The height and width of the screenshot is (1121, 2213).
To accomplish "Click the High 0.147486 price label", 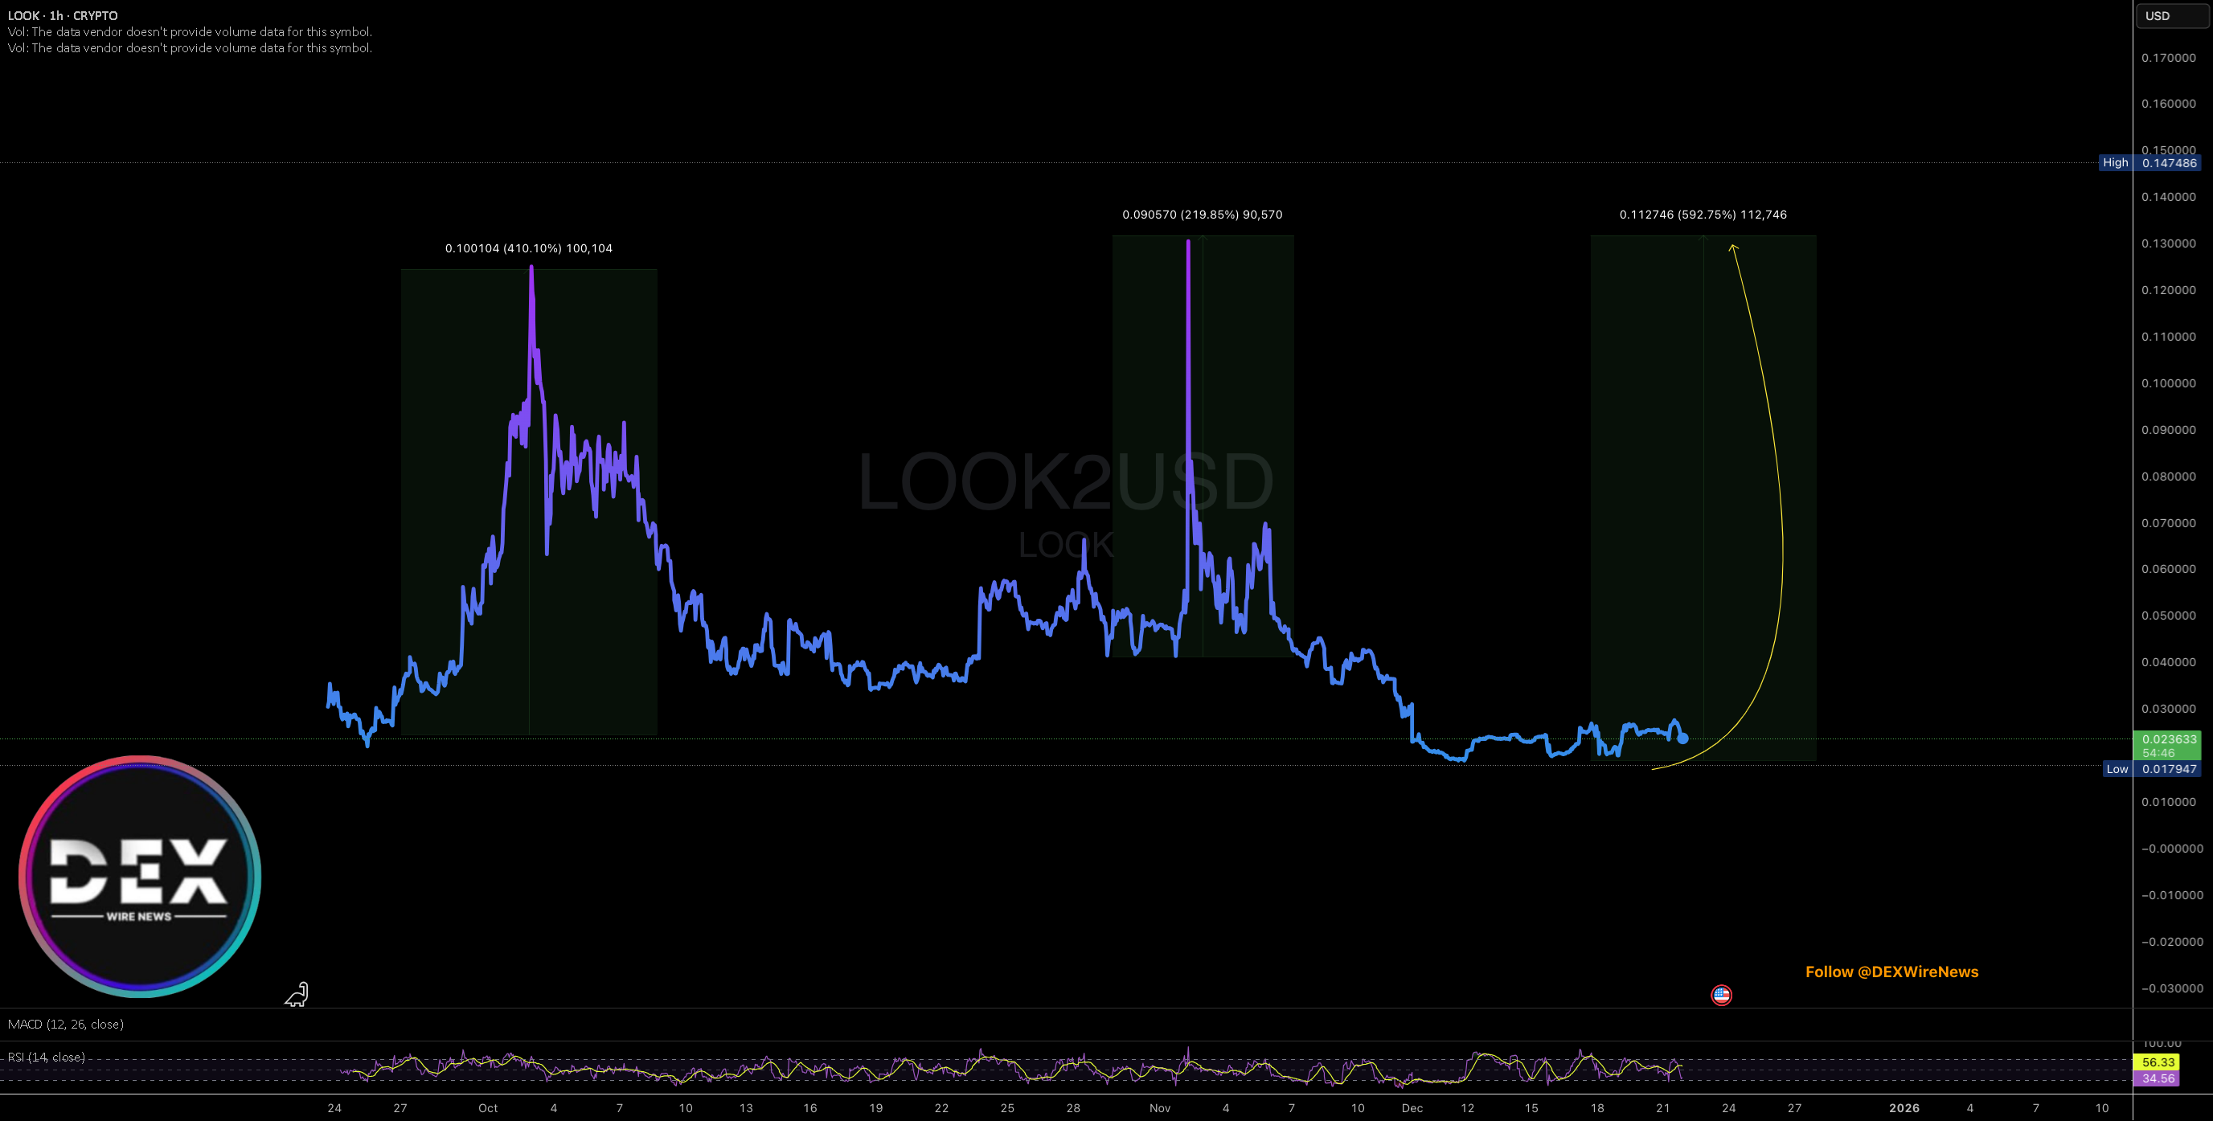I will tap(2149, 162).
